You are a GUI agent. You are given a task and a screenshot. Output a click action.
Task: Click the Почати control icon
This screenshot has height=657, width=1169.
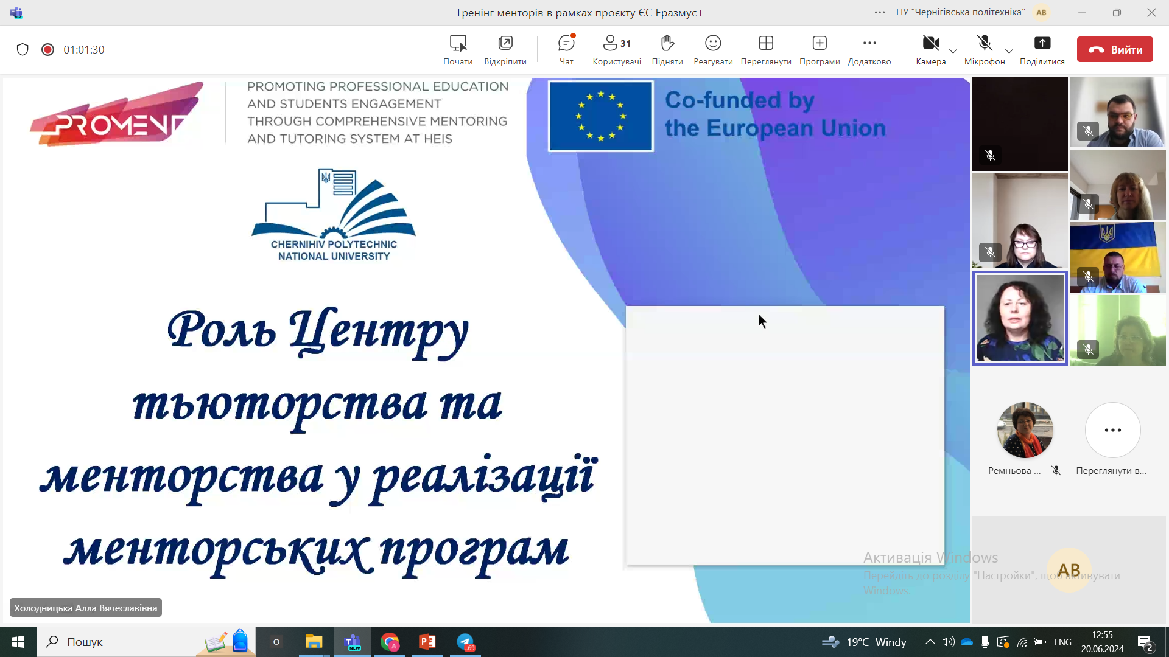(458, 44)
